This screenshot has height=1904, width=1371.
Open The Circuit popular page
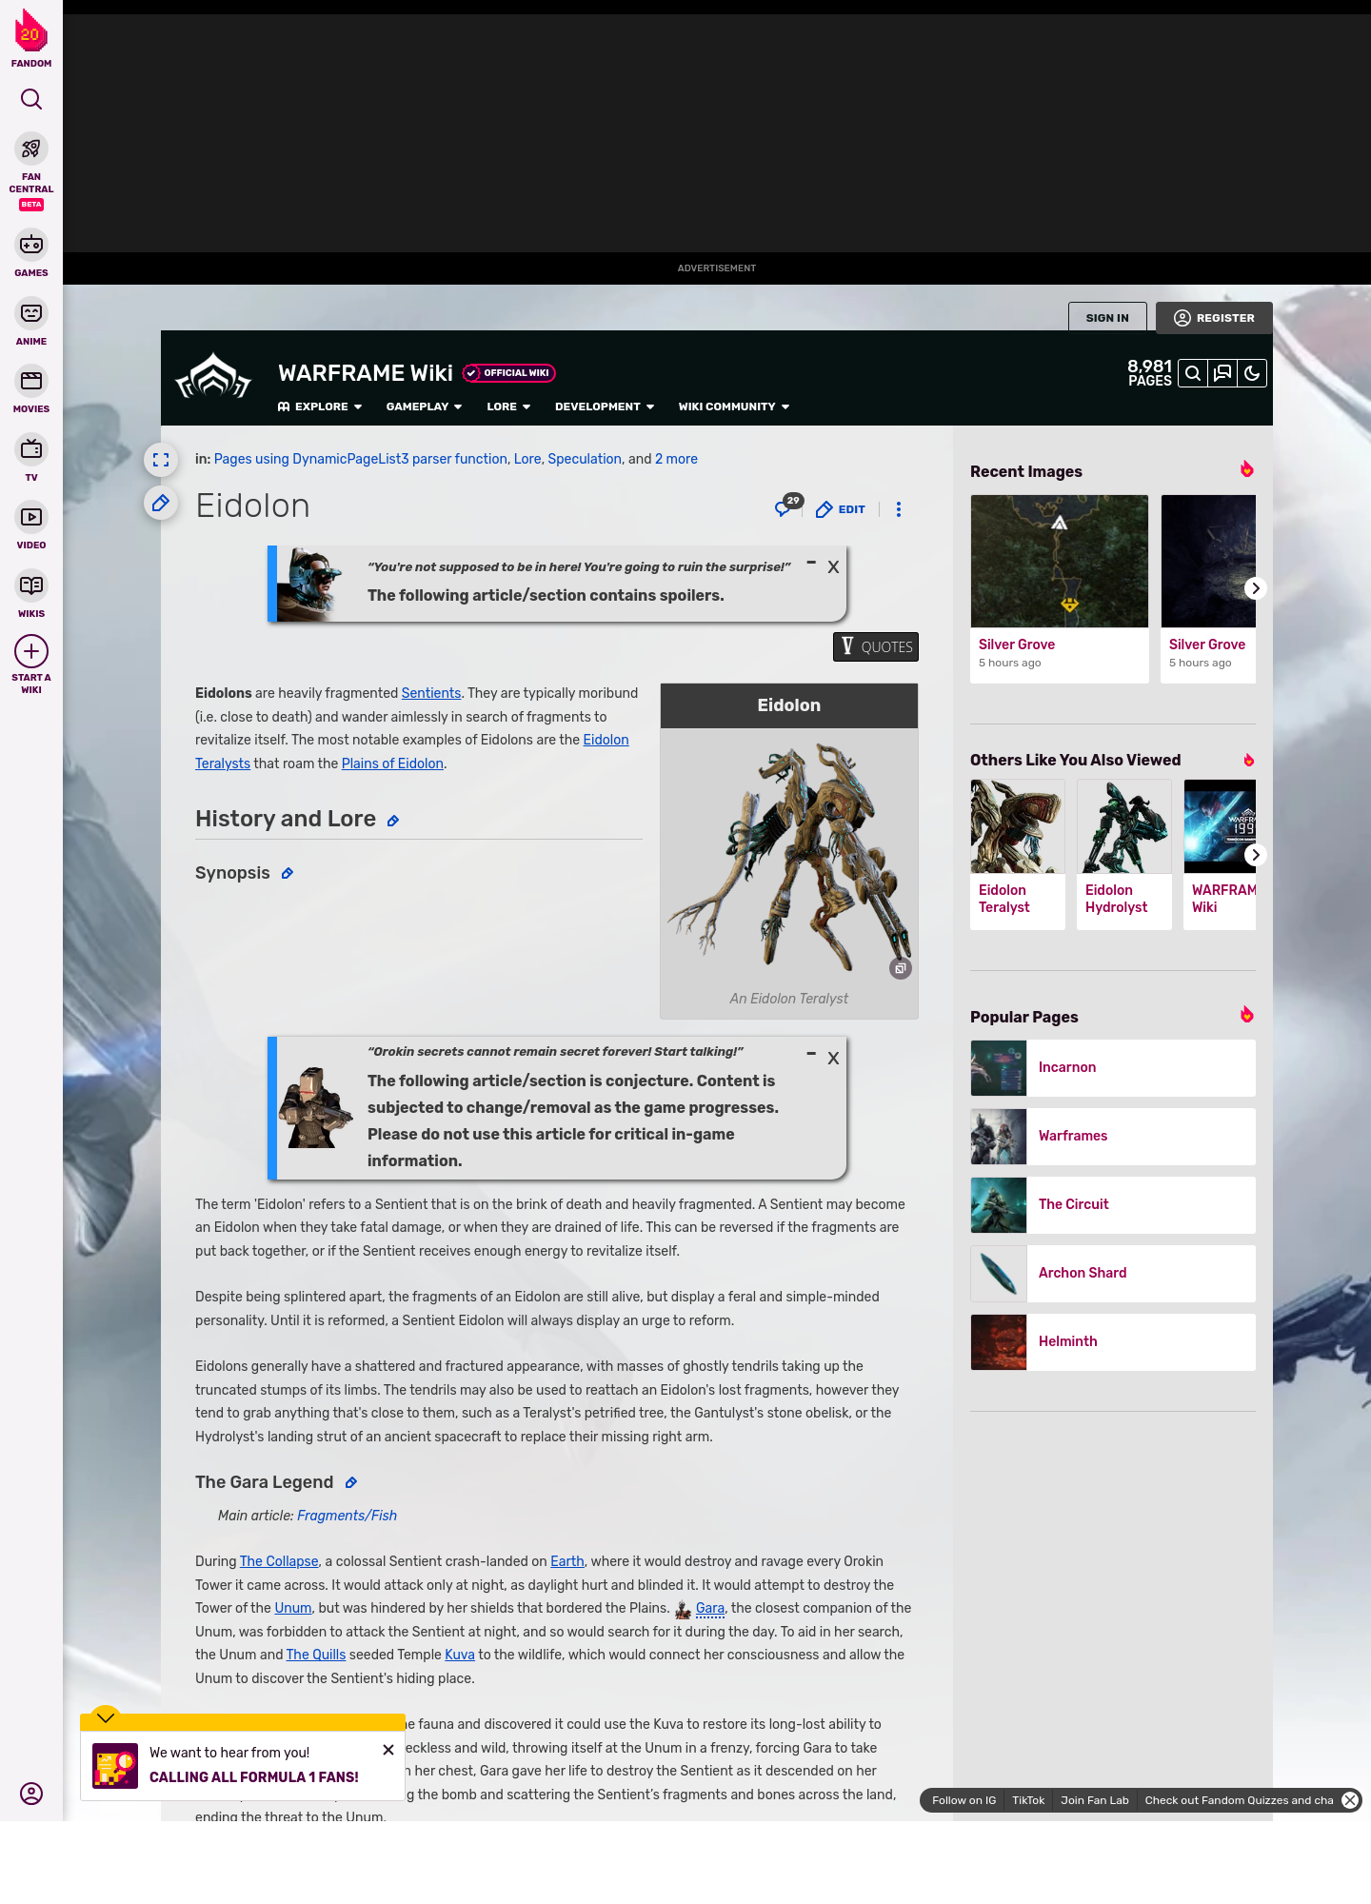tap(1113, 1205)
